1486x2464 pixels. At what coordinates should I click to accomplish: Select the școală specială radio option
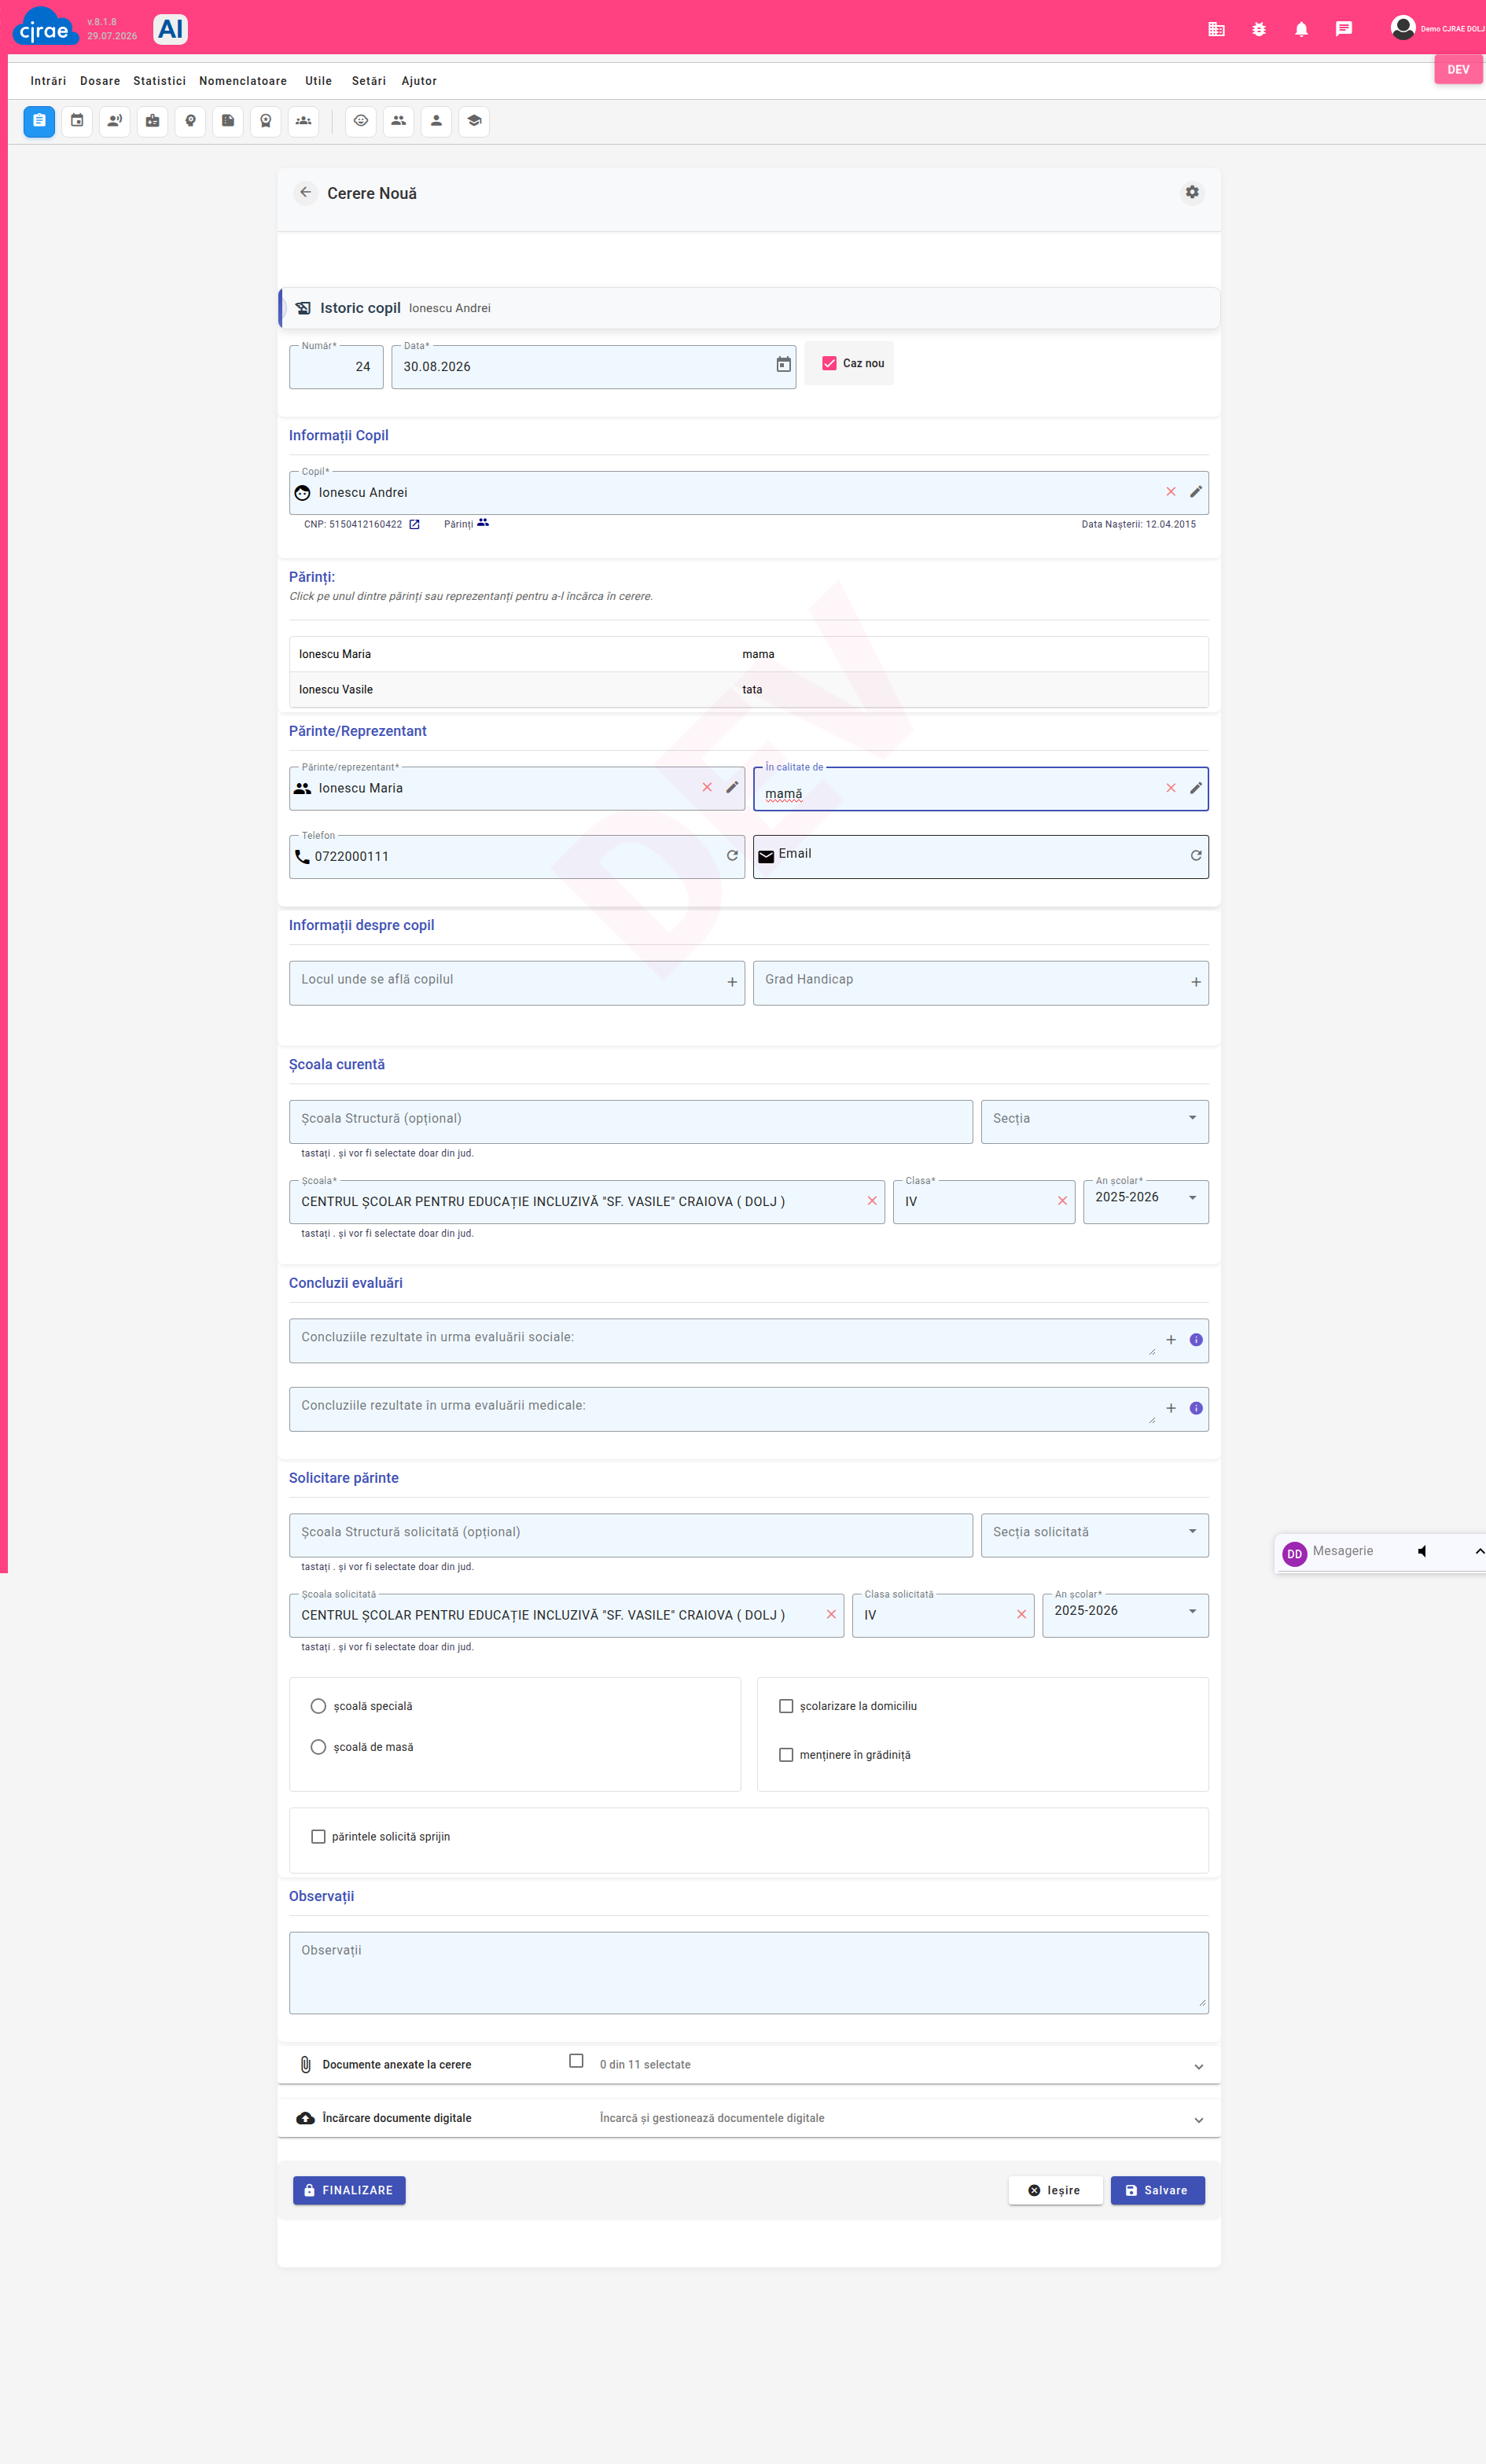[x=318, y=1706]
